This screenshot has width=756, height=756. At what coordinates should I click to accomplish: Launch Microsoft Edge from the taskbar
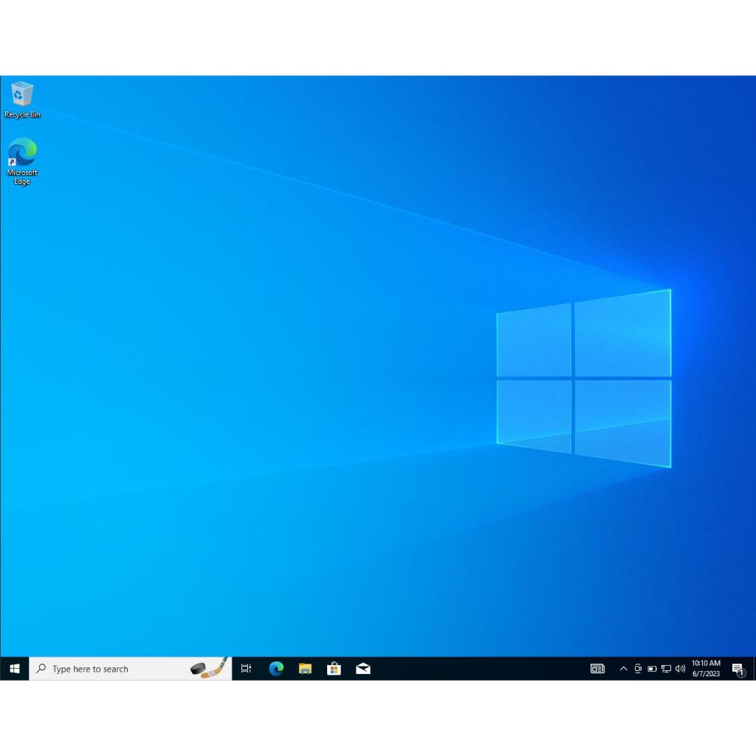coord(276,669)
